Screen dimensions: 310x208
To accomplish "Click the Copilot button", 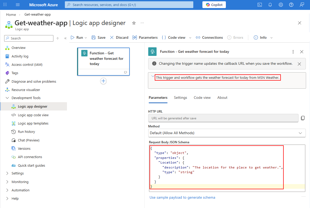I will (214, 5).
